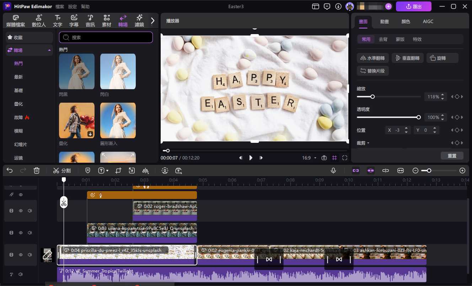
Task: Toggle visibility of the effects track
Action: pos(21,195)
